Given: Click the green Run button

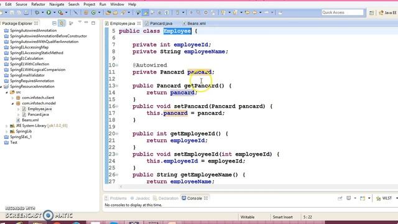Looking at the screenshot, I should (x=49, y=12).
